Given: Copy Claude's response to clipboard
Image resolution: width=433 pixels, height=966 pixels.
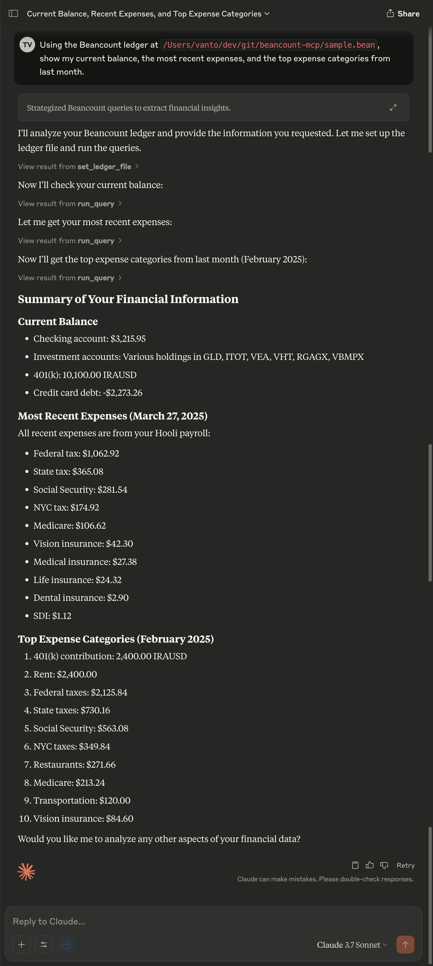Looking at the screenshot, I should click(355, 865).
